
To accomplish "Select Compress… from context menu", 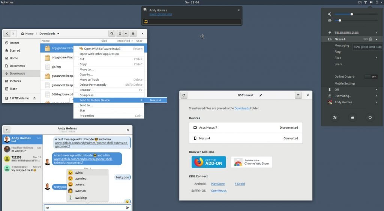I will coord(109,95).
